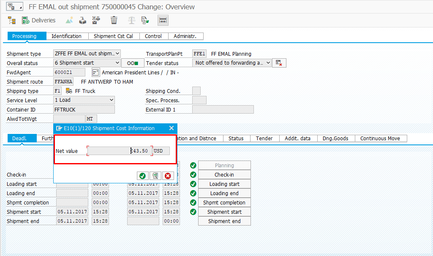
Task: Click the green checkmark confirm button in the dialog
Action: 142,176
